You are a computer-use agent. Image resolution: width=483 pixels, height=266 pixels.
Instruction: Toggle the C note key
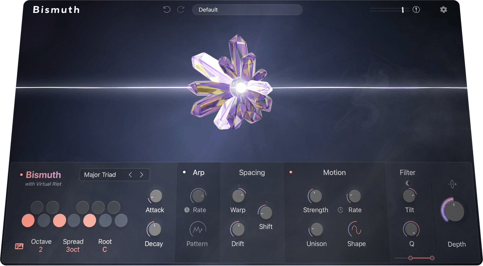tap(28, 221)
